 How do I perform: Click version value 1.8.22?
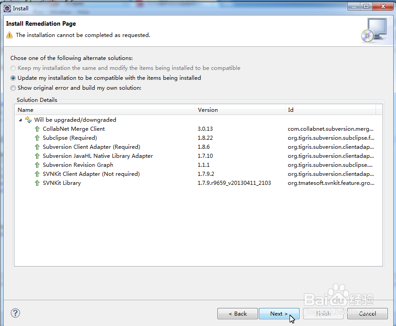(x=205, y=138)
